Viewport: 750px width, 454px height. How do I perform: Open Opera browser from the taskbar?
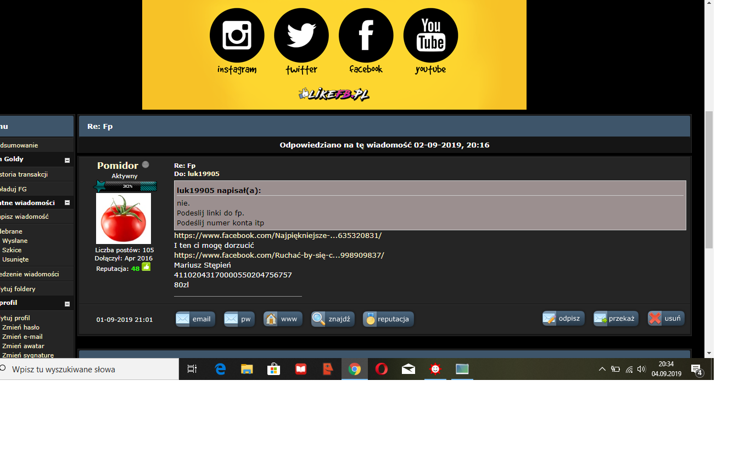381,370
